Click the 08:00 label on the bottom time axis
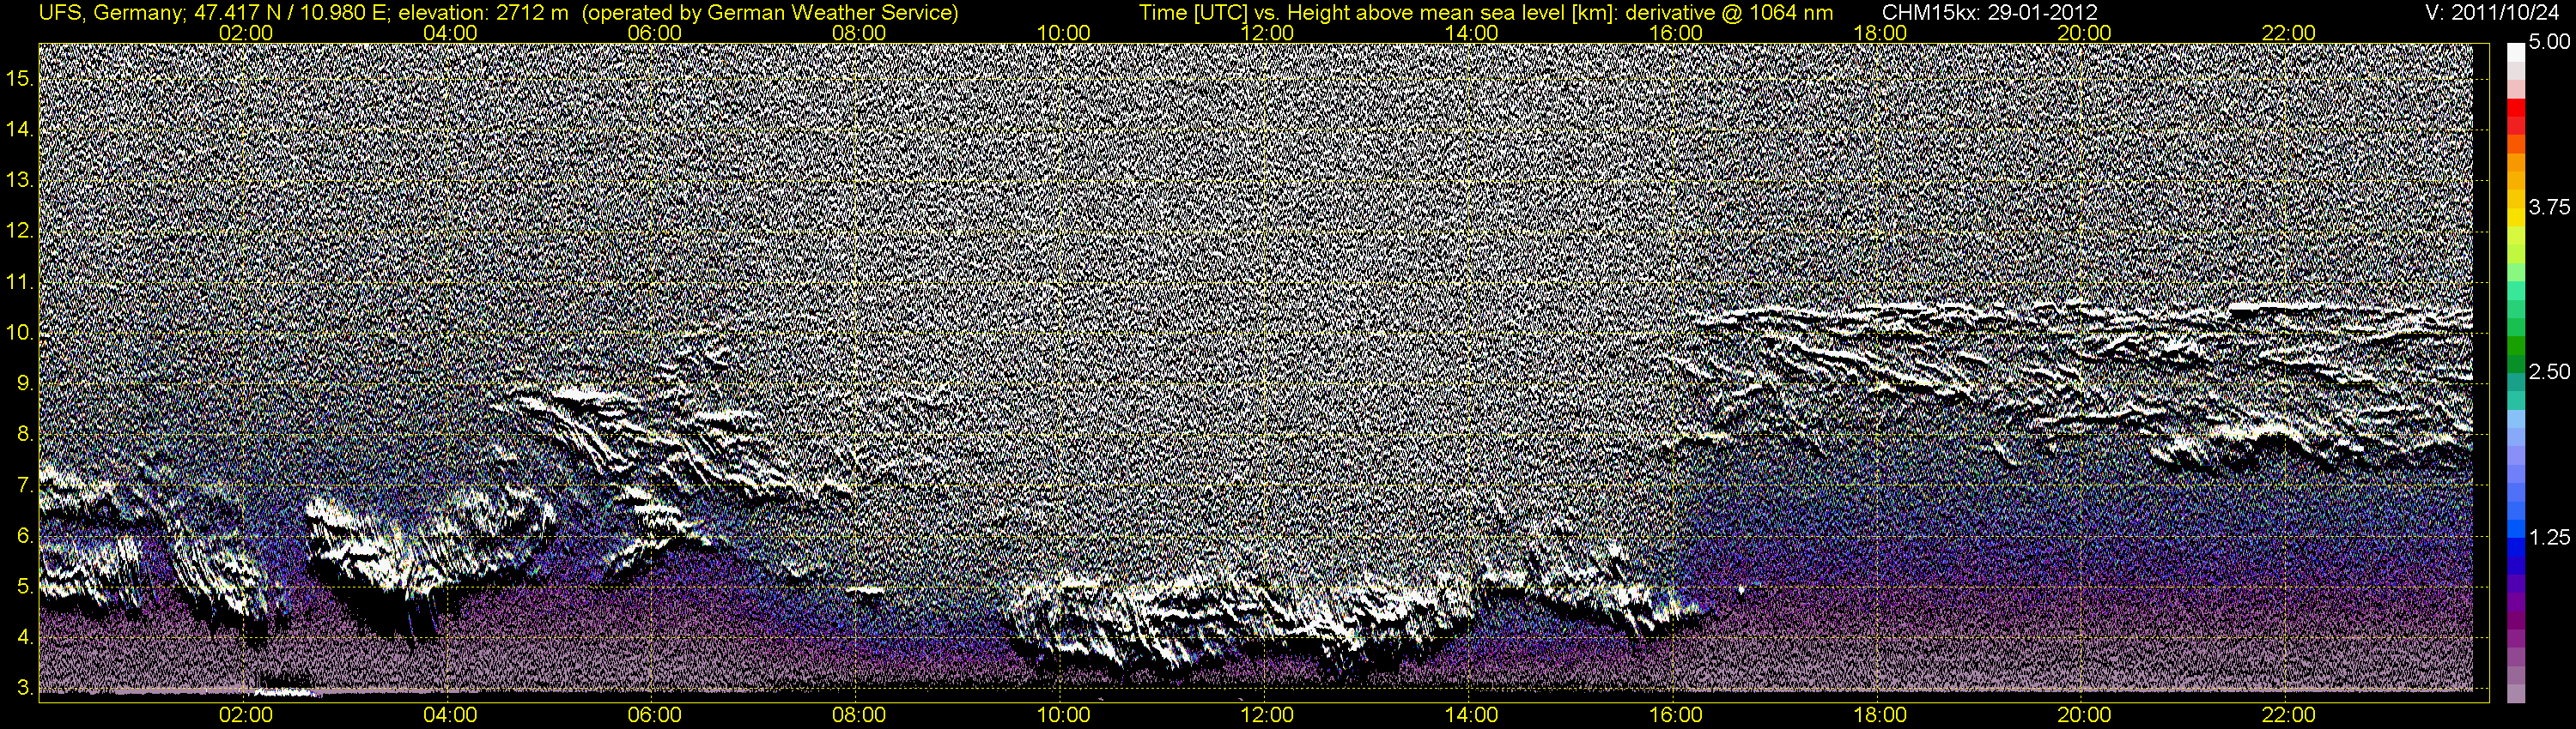 pyautogui.click(x=859, y=715)
